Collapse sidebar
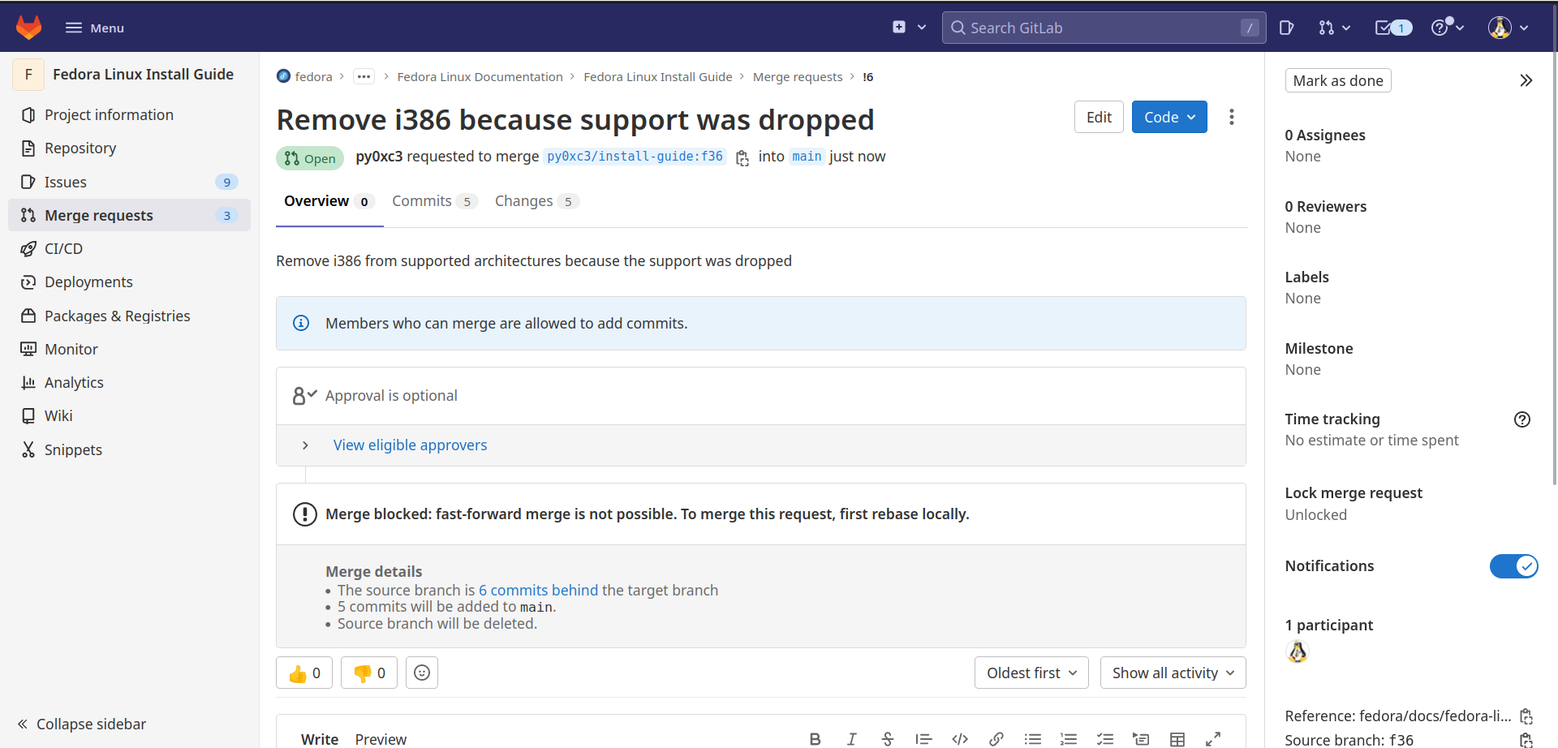Image resolution: width=1558 pixels, height=748 pixels. click(x=82, y=724)
